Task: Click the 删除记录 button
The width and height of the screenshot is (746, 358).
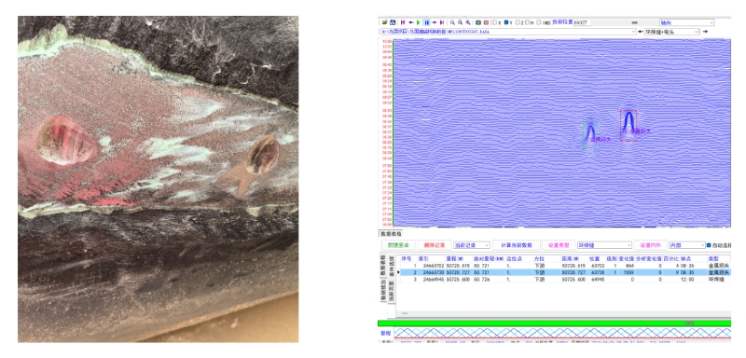Action: [x=435, y=245]
